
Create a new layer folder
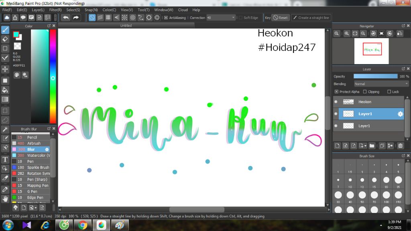click(372, 146)
